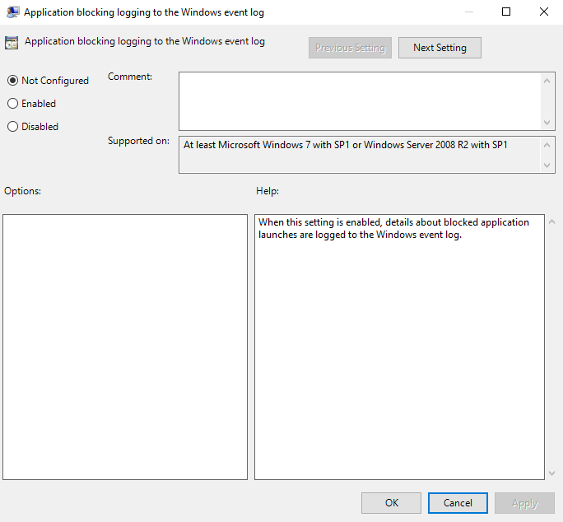Confirm changes with OK
This screenshot has height=522, width=563.
click(391, 503)
